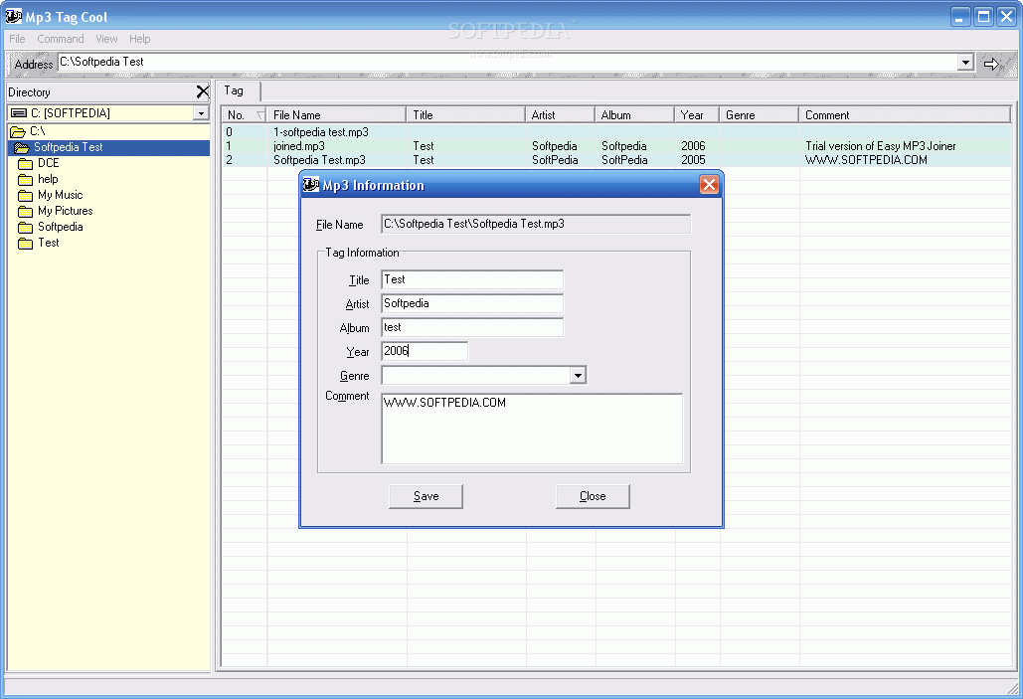
Task: Click the open folder icon for C:\
Action: coord(18,132)
